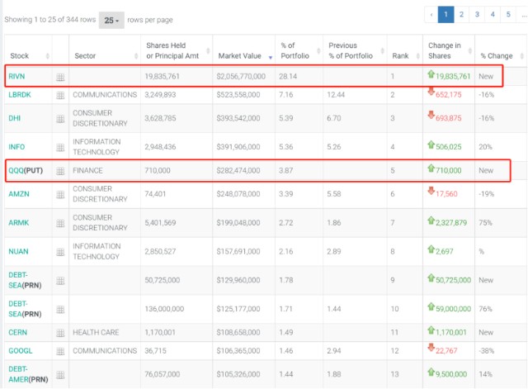Click the red down arrow in DHI row
528x389 pixels.
coord(431,115)
